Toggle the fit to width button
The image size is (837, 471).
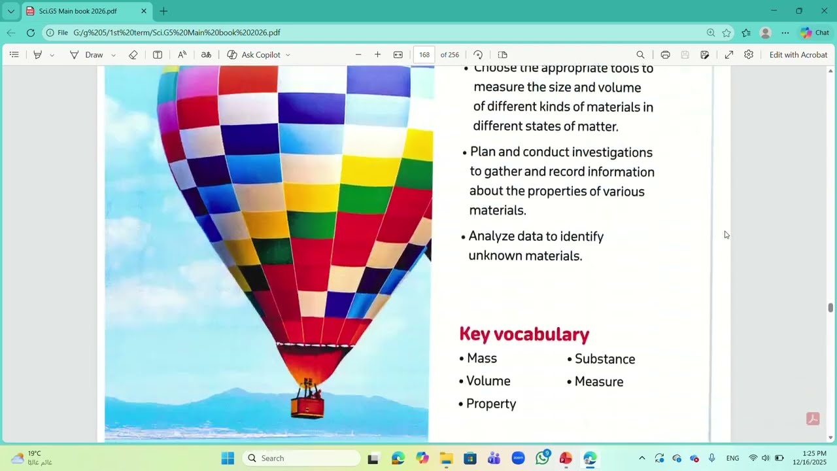[398, 55]
